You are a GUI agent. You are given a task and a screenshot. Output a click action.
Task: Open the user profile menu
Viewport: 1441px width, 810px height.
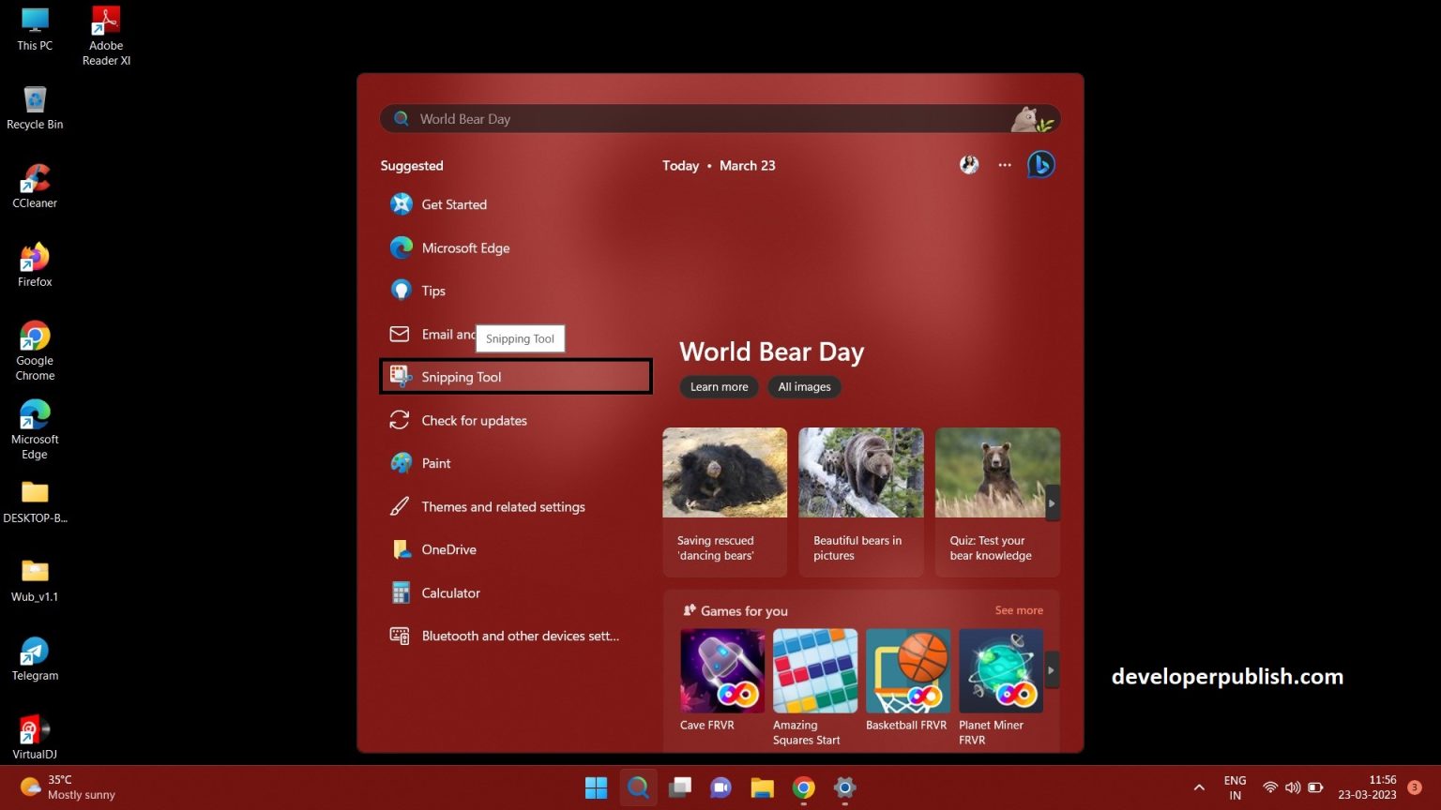pos(969,165)
